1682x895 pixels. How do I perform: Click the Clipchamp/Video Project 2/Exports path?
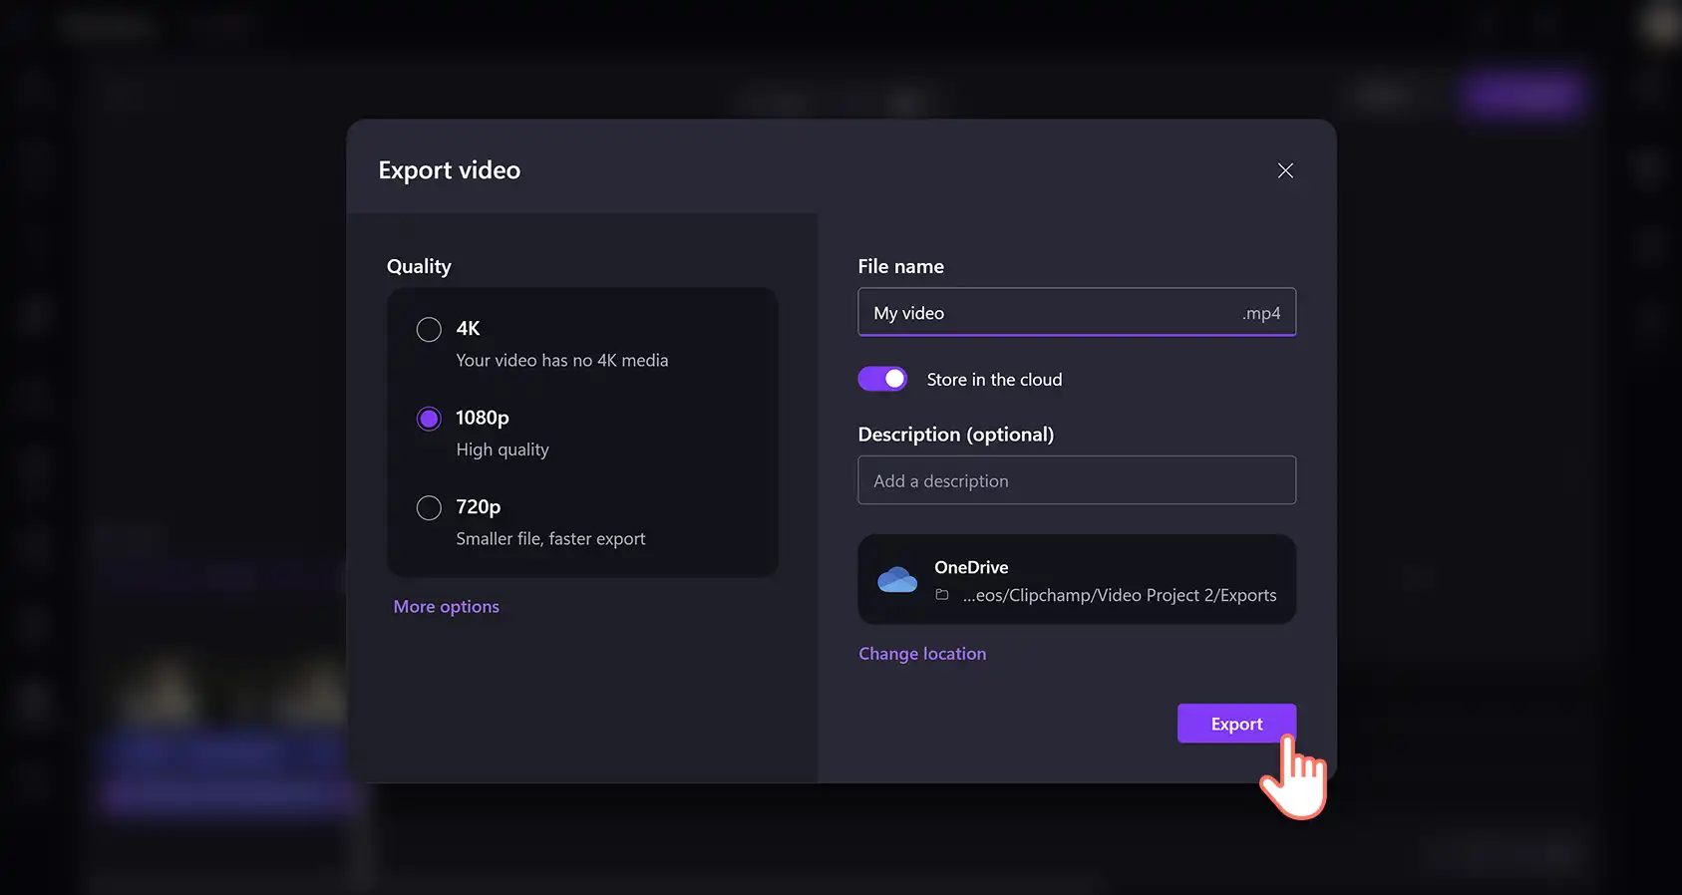pyautogui.click(x=1120, y=595)
